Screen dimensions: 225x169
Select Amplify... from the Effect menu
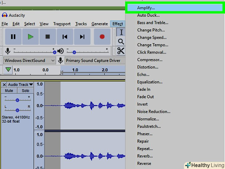[146, 7]
